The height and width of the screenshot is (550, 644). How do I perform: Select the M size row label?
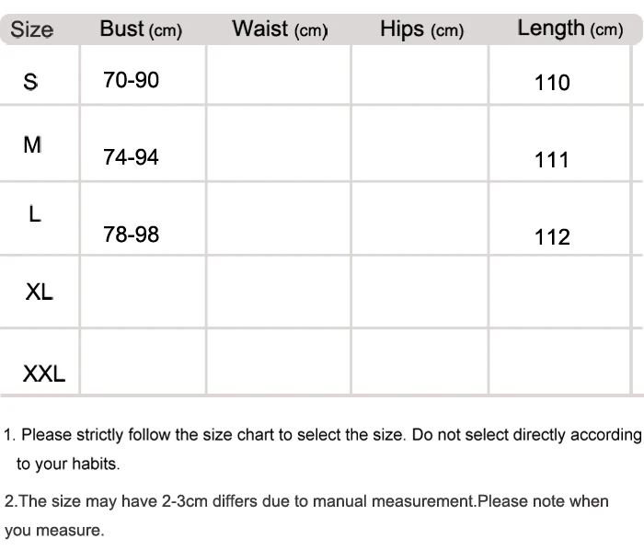[32, 145]
